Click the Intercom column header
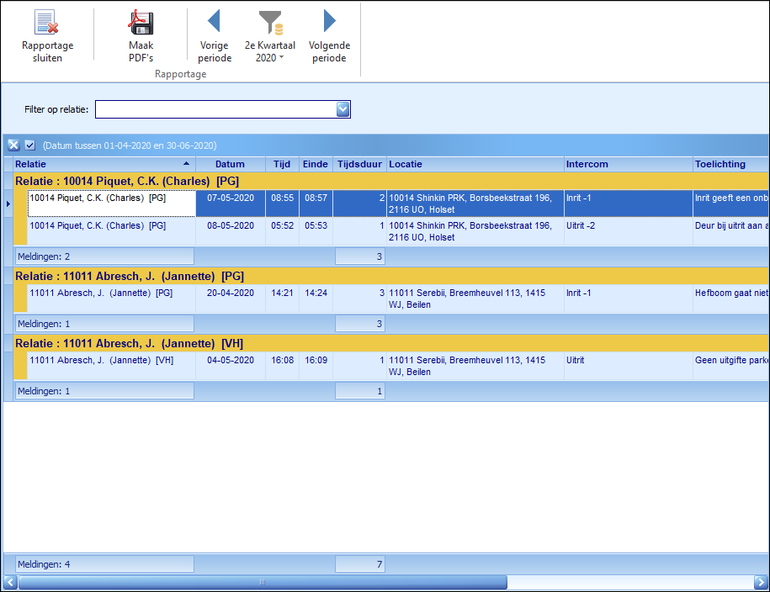 628,164
